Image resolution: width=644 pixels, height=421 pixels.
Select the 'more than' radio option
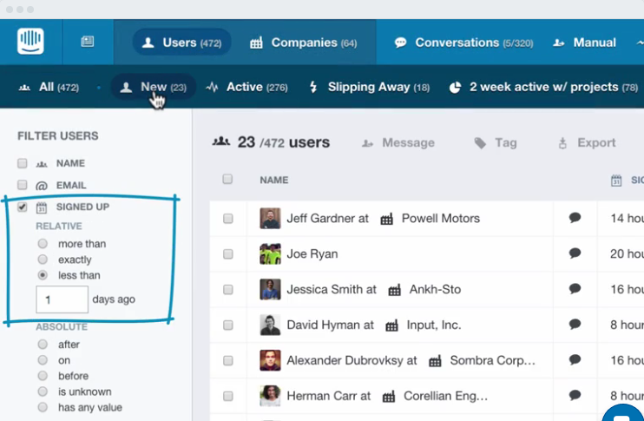click(x=43, y=244)
